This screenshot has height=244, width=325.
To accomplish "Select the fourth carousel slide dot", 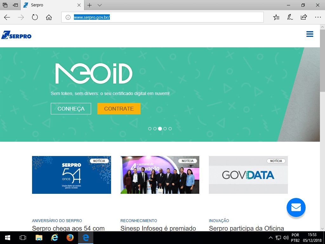I will (165, 129).
